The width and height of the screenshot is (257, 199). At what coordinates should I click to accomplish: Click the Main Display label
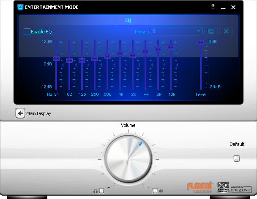(39, 113)
